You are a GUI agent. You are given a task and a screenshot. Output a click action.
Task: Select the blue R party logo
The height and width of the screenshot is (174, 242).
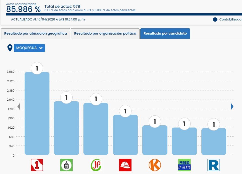(214, 165)
